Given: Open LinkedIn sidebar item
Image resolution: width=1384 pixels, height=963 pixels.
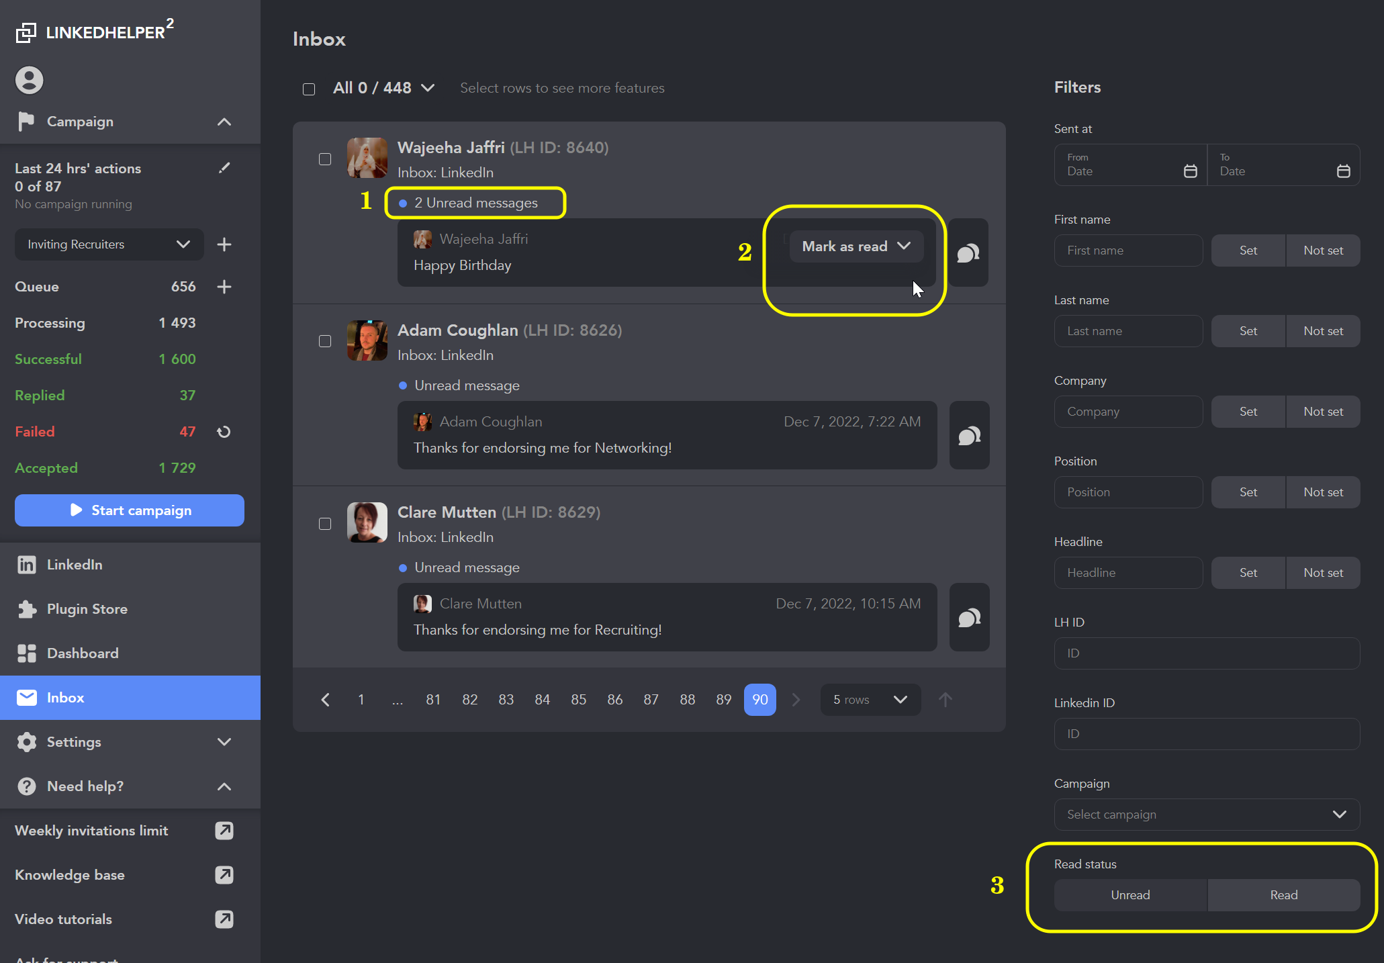Looking at the screenshot, I should click(130, 565).
